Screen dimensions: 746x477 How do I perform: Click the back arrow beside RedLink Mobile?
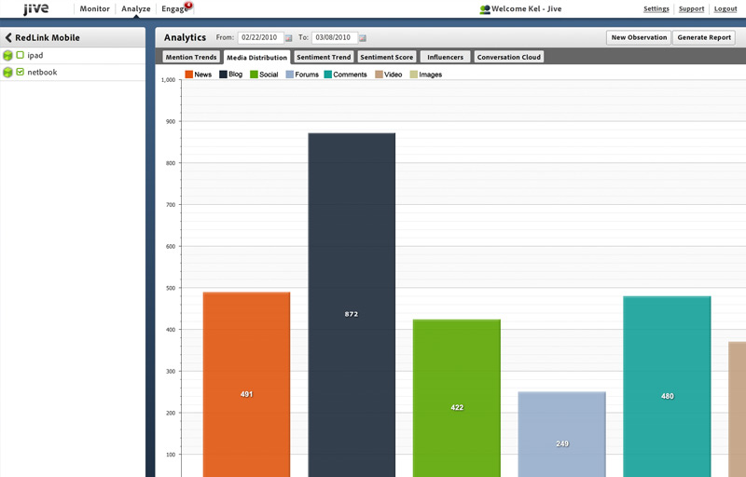click(x=8, y=37)
